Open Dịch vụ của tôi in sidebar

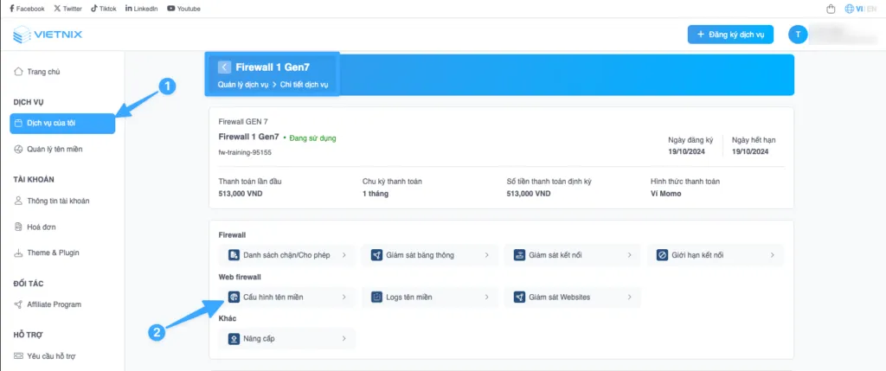tap(61, 124)
